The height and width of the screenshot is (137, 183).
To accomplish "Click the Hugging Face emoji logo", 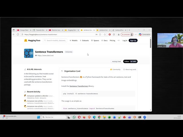I will pos(26,41).
